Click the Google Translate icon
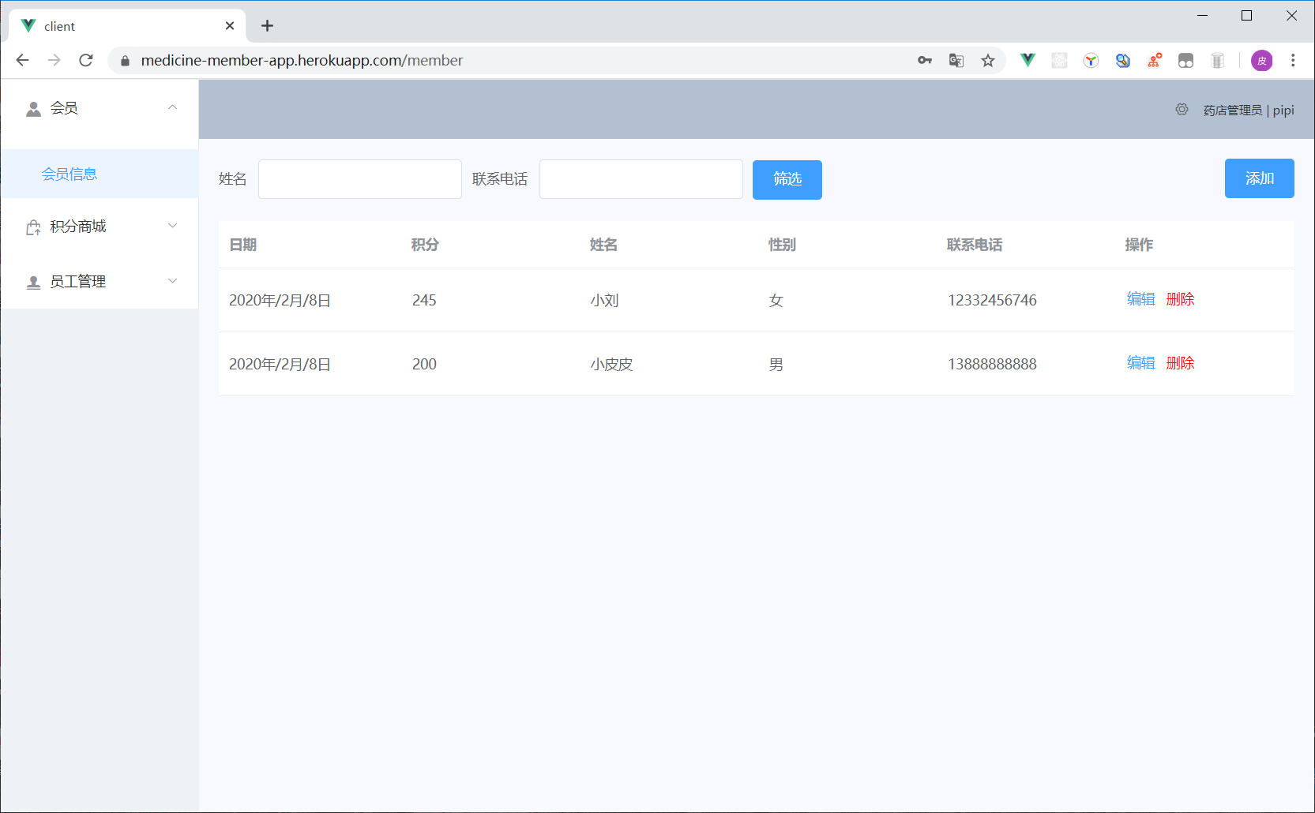 click(956, 60)
